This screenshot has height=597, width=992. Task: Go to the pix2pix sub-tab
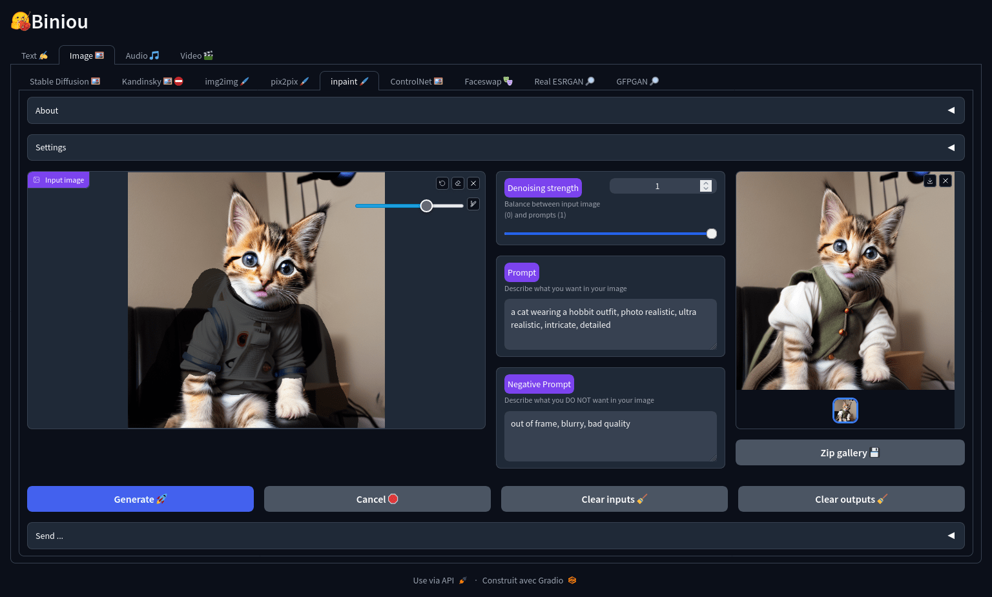[x=289, y=81]
